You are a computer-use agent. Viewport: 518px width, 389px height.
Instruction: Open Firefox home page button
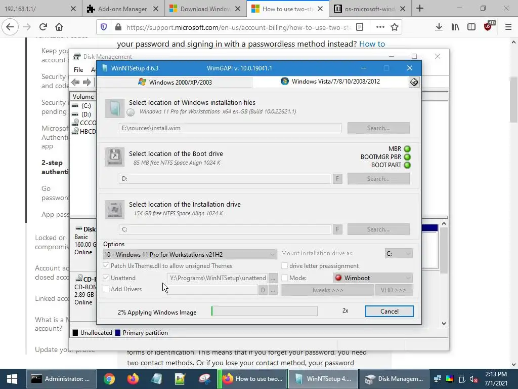pos(59,27)
